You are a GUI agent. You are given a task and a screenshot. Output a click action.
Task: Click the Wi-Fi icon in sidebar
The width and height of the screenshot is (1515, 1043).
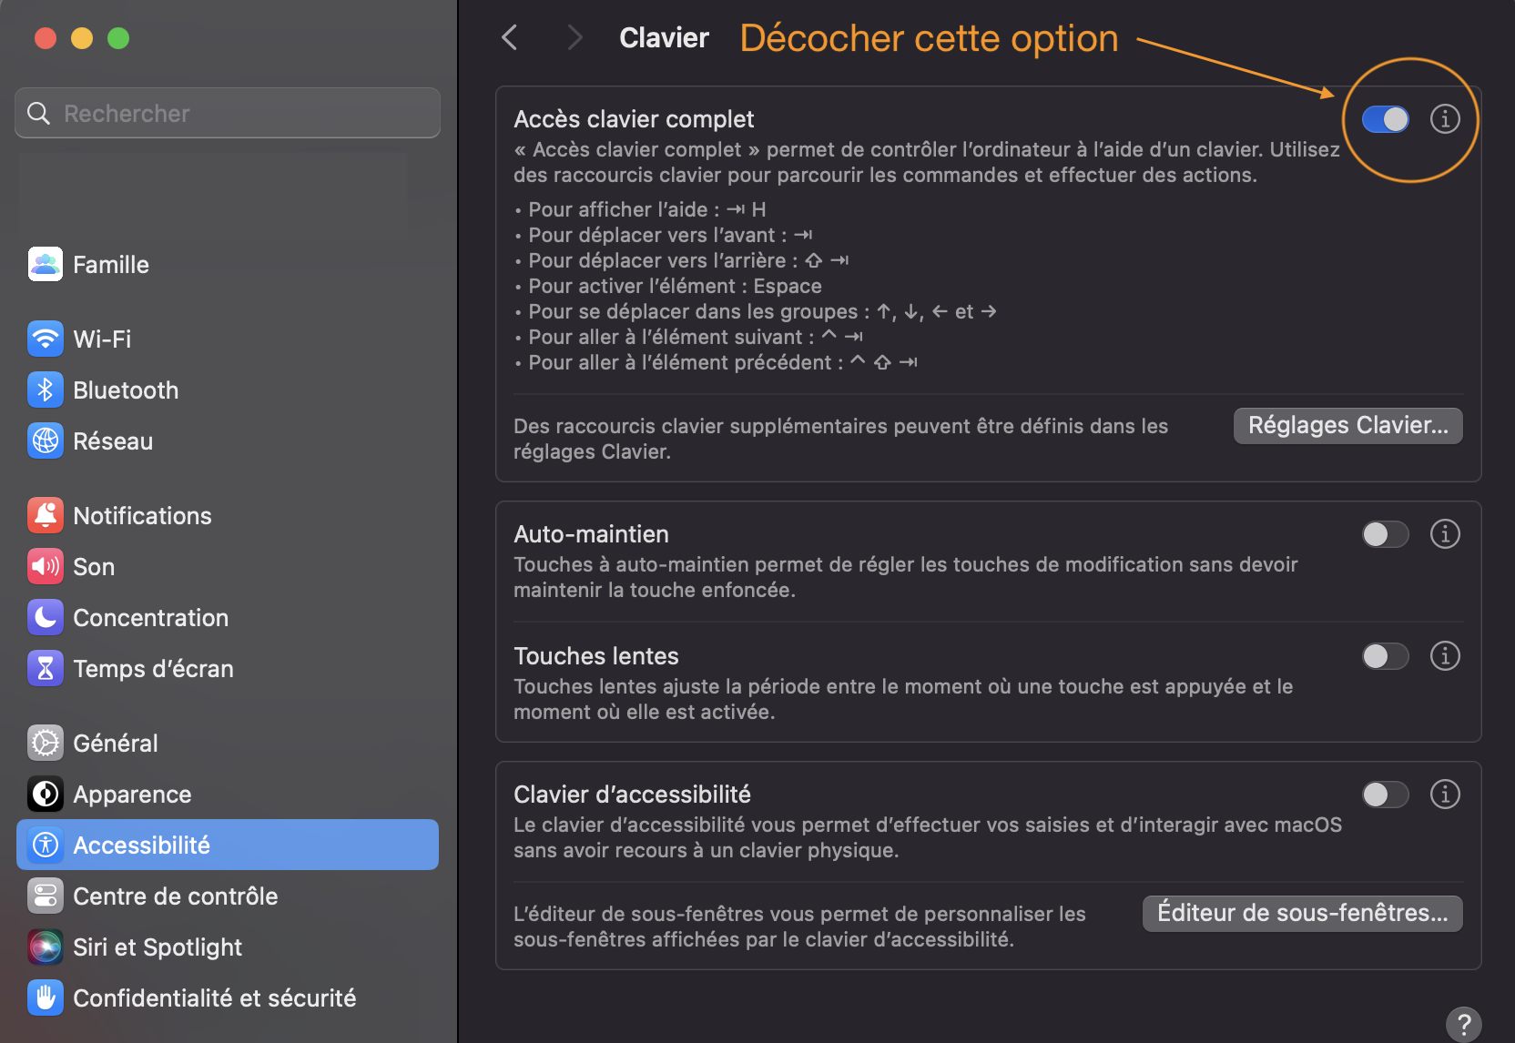coord(46,339)
